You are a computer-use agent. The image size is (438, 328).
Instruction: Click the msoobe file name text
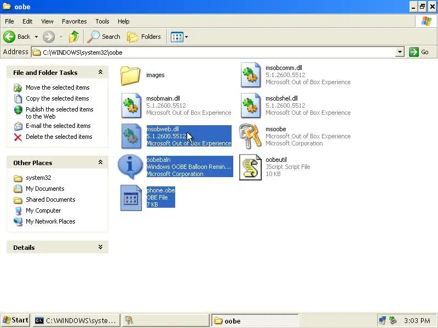click(x=276, y=129)
